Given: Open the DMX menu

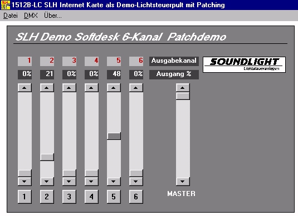Looking at the screenshot, I should pos(31,16).
